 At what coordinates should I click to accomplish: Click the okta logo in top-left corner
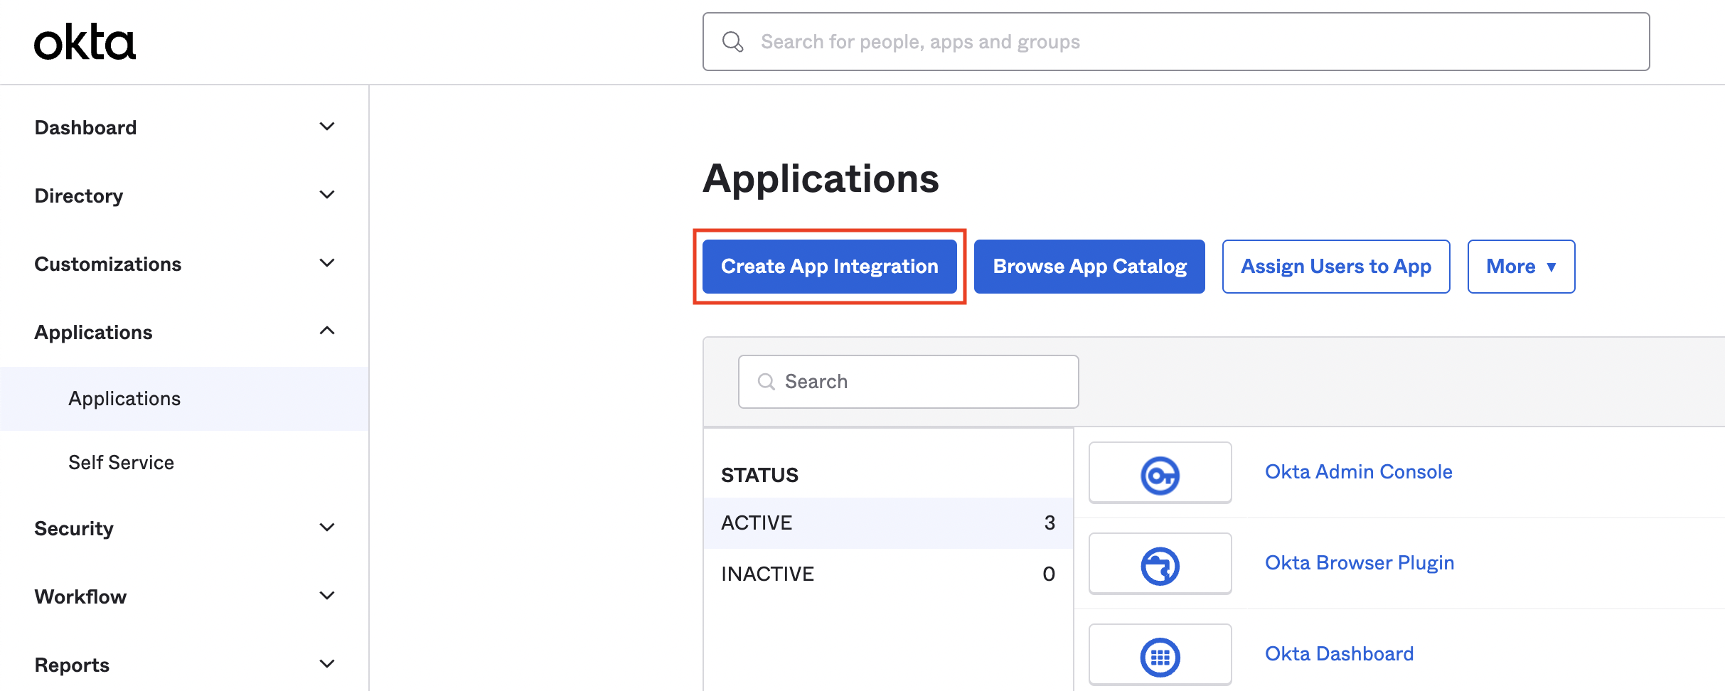click(85, 41)
